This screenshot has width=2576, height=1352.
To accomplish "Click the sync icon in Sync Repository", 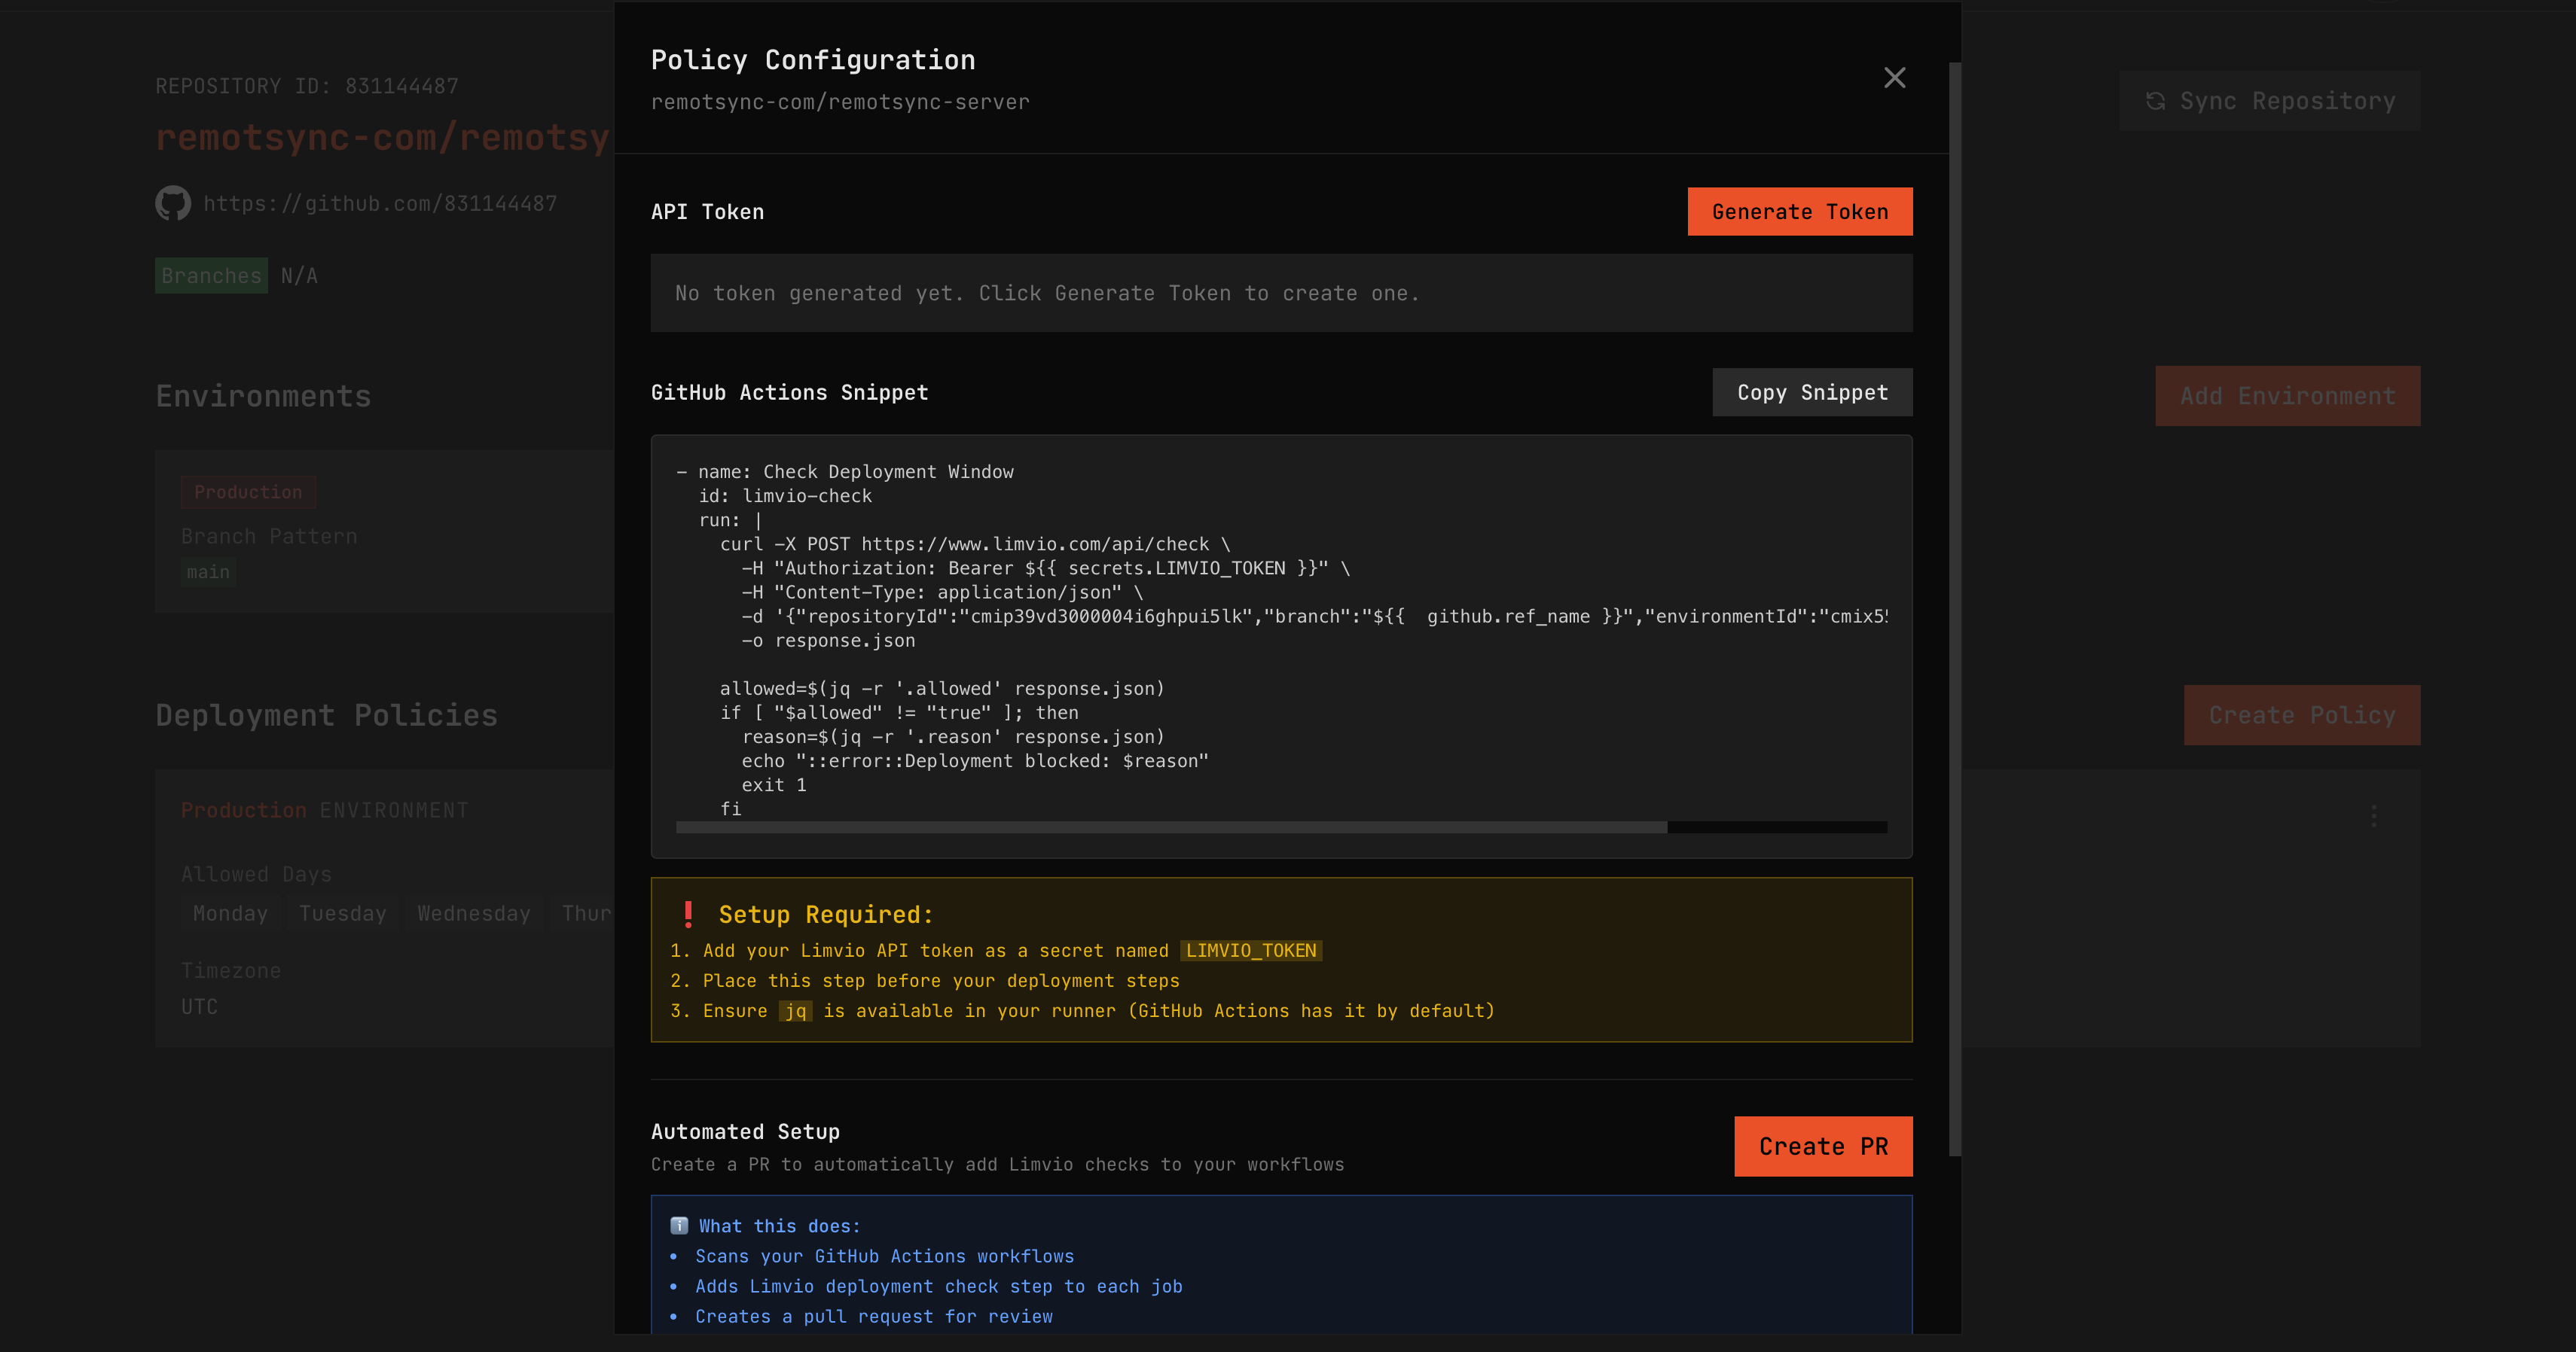I will coord(2155,101).
